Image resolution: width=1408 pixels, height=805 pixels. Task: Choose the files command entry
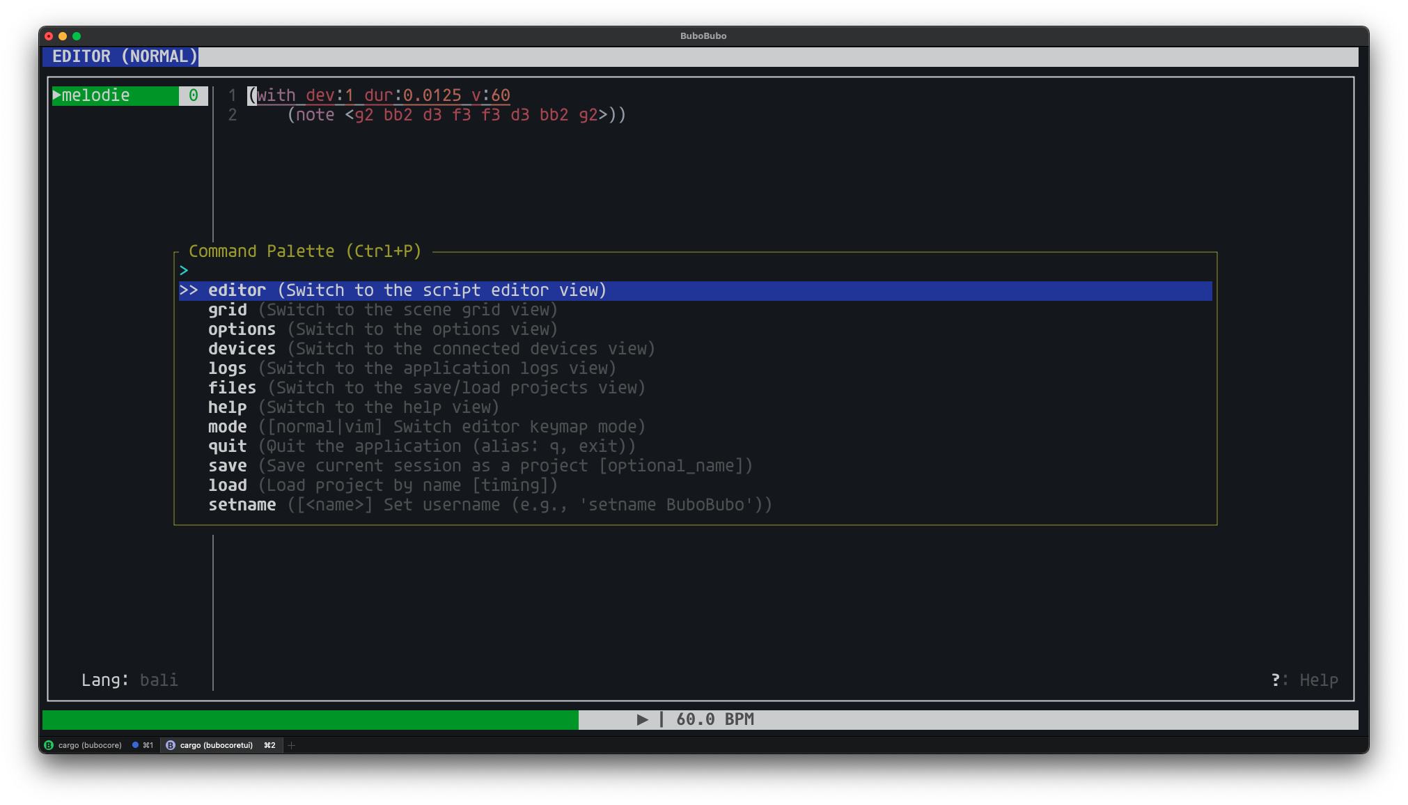(x=232, y=388)
